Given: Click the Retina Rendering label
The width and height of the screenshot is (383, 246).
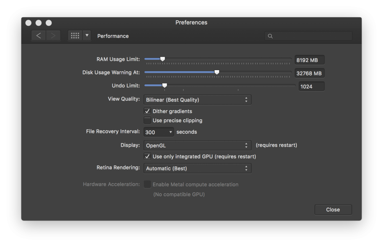Looking at the screenshot, I should pyautogui.click(x=118, y=167).
